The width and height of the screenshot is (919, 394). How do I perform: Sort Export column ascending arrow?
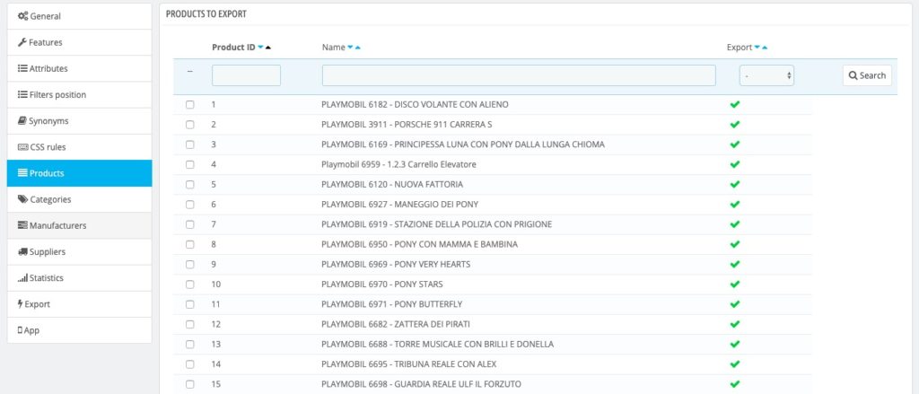pos(765,48)
